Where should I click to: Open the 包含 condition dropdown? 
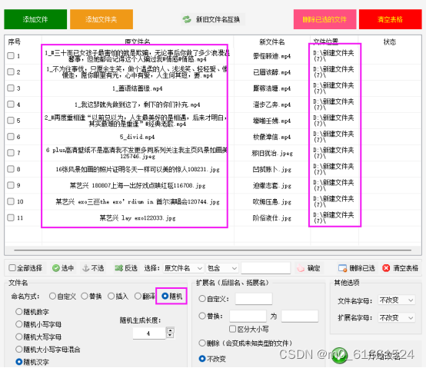pos(222,268)
